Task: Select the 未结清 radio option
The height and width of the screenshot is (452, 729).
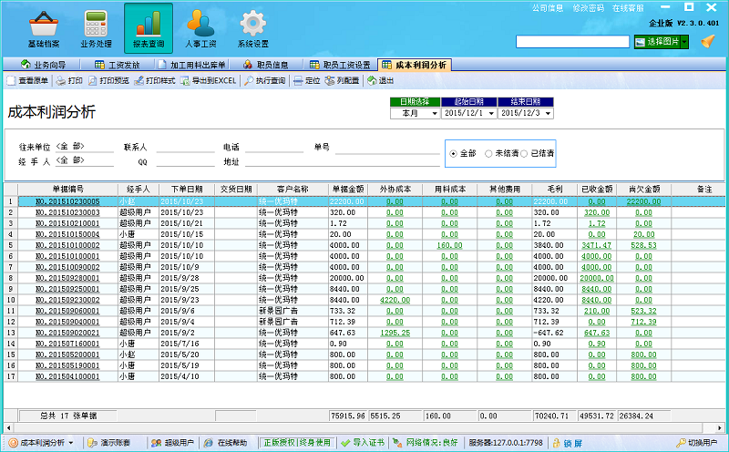Action: pos(488,153)
